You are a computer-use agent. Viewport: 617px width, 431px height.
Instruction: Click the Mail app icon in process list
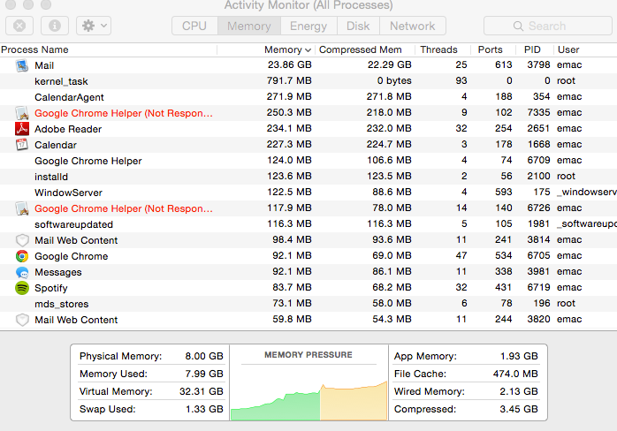pyautogui.click(x=22, y=65)
